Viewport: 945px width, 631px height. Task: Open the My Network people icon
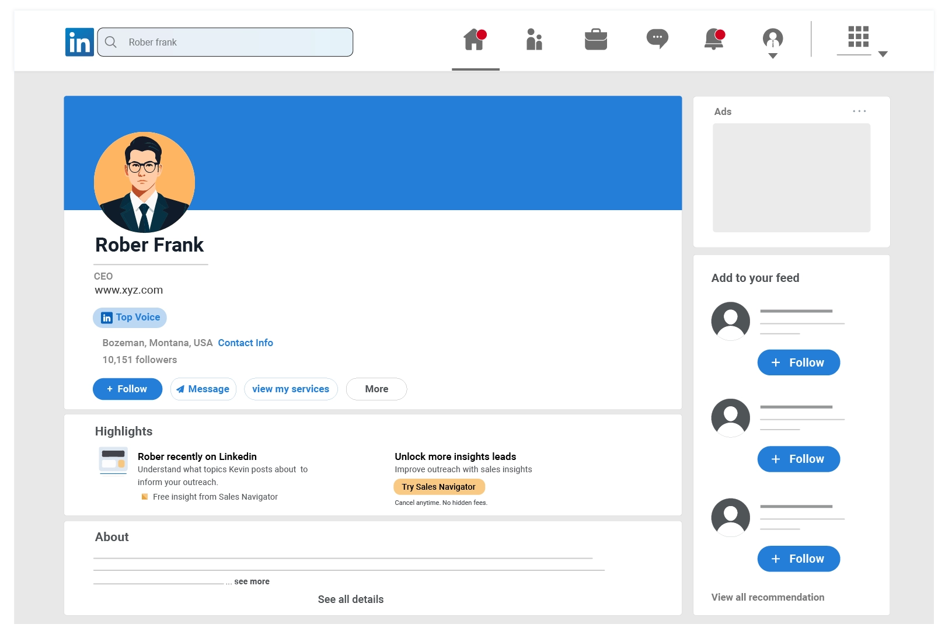(x=534, y=40)
